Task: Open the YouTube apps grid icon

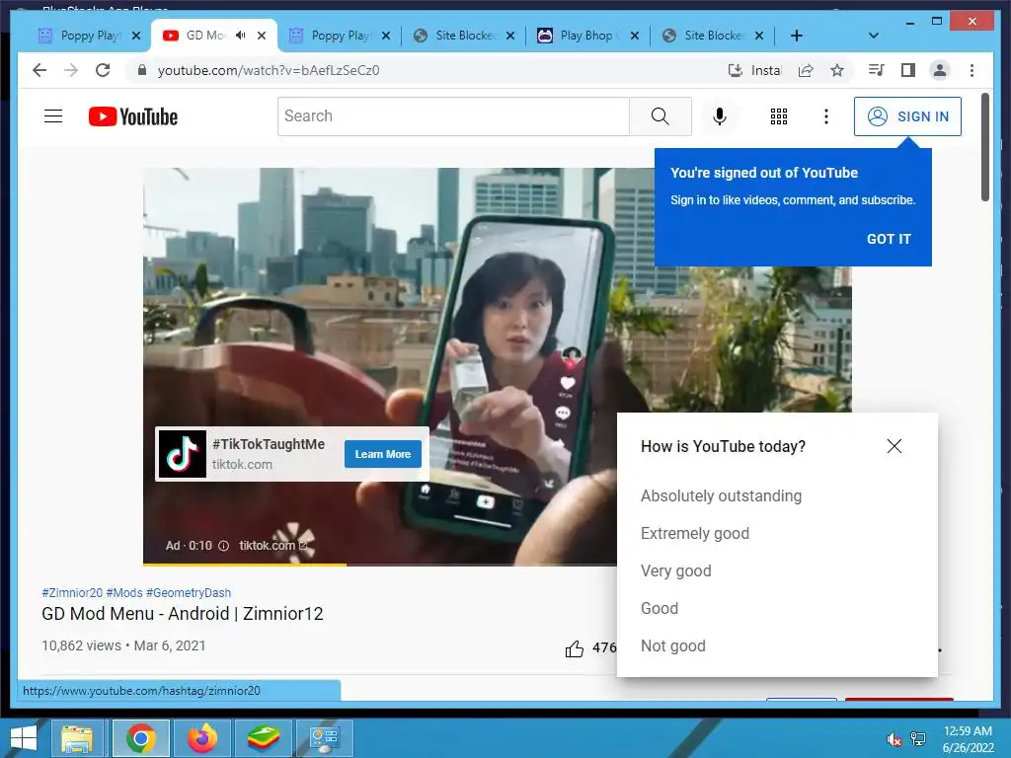Action: pyautogui.click(x=779, y=116)
